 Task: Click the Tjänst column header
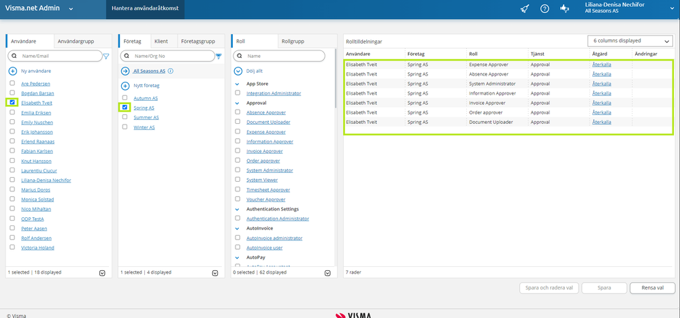[x=537, y=54]
